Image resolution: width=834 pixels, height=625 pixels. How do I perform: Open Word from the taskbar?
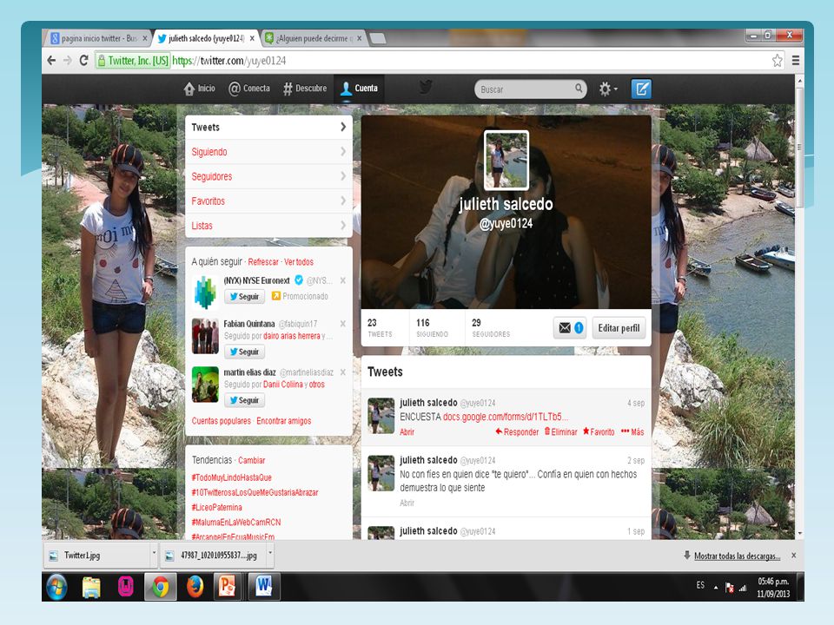click(x=264, y=588)
